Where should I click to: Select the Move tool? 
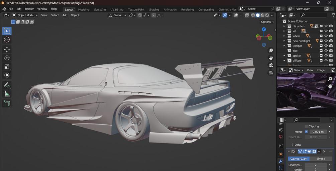[7, 49]
